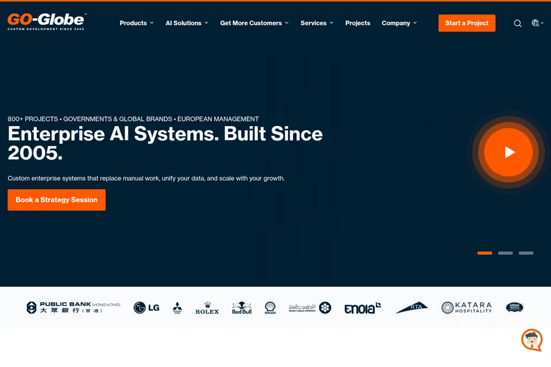
Task: Click the Katara Hospitality logo
Action: [x=466, y=307]
